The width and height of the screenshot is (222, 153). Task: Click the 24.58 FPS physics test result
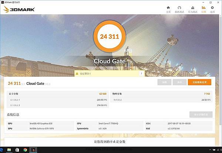[206, 100]
